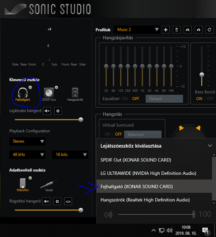Click the device list scroll down arrow
Viewport: 216px width, 237px height.
point(214,203)
